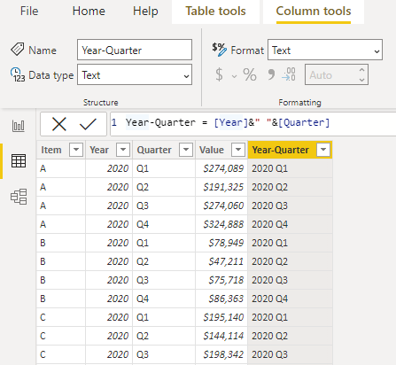396x365 pixels.
Task: Open Item column filter dropdown
Action: (76, 150)
